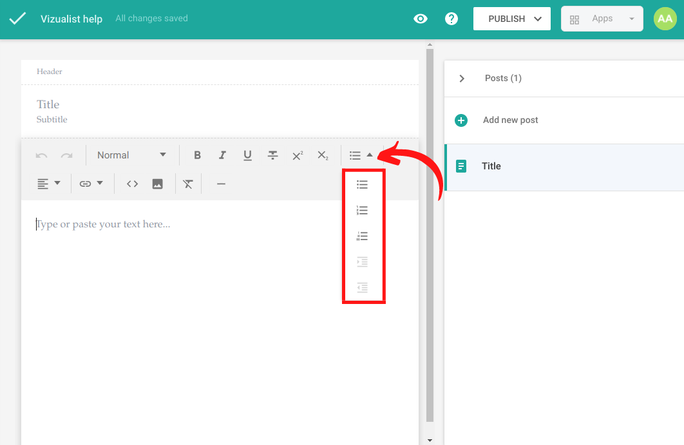This screenshot has height=445, width=684.
Task: Apply superscript formatting
Action: [298, 155]
